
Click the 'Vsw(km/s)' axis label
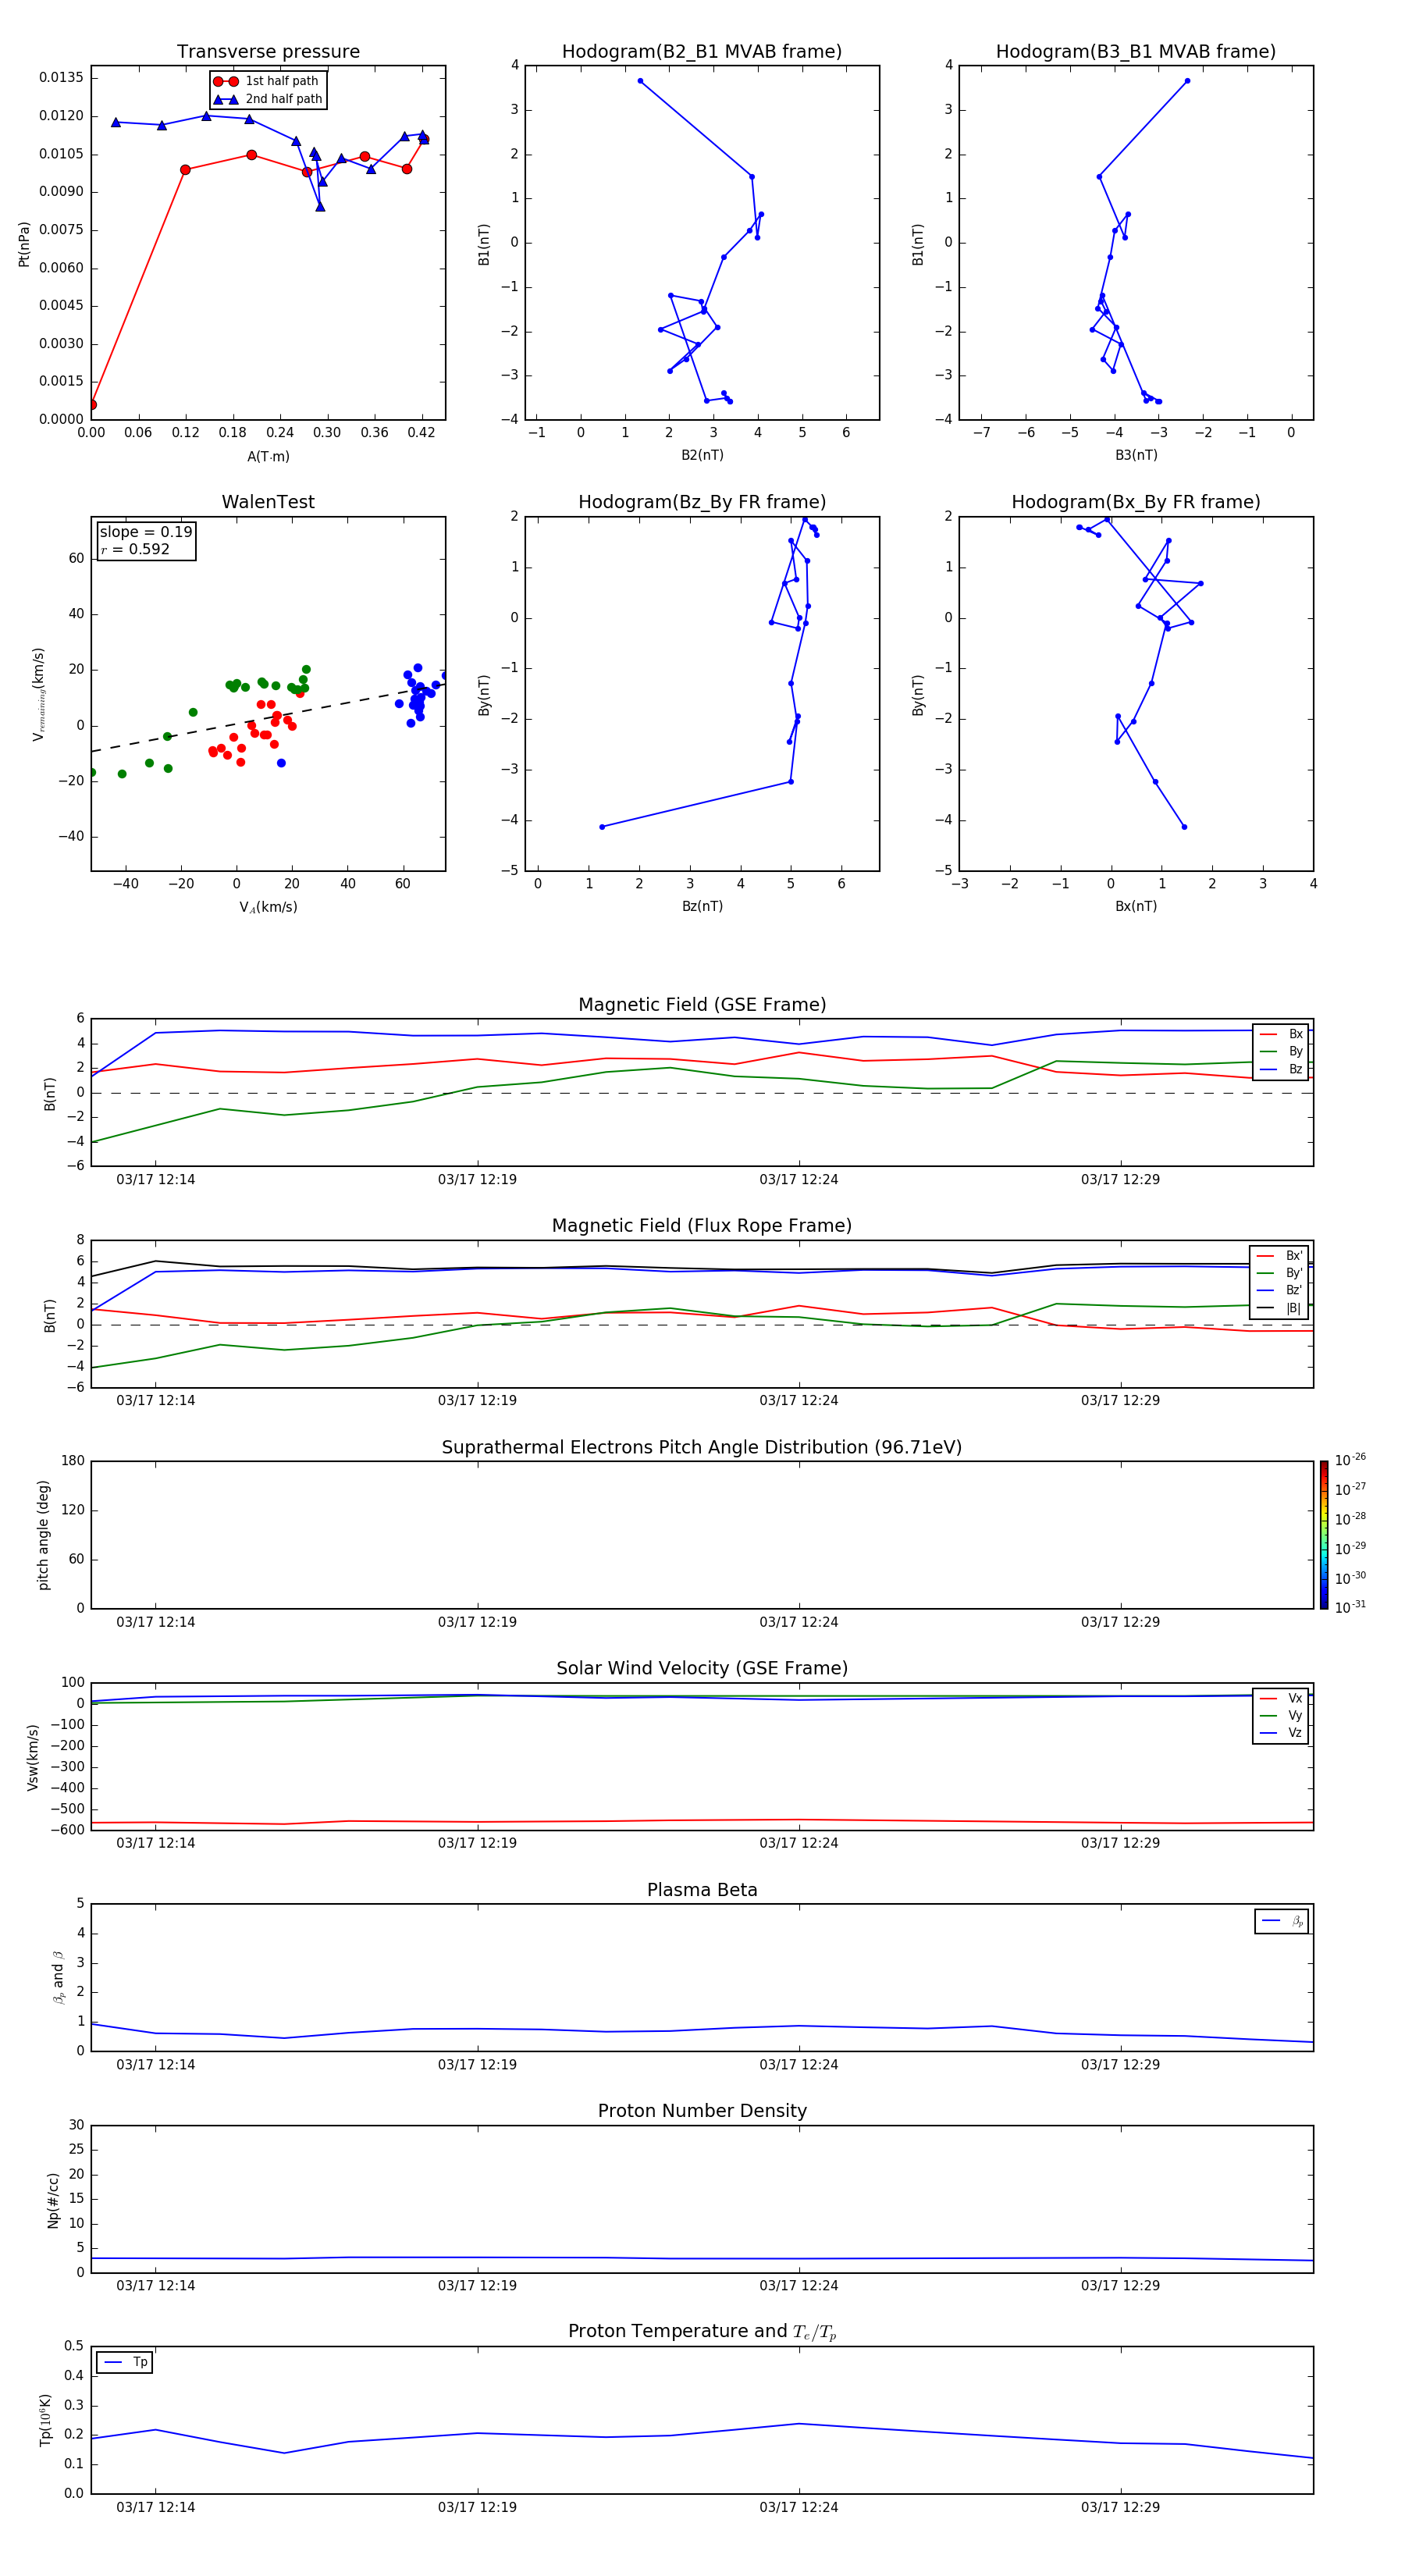tap(33, 1757)
